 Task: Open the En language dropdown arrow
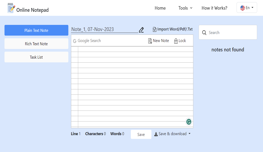tap(253, 7)
